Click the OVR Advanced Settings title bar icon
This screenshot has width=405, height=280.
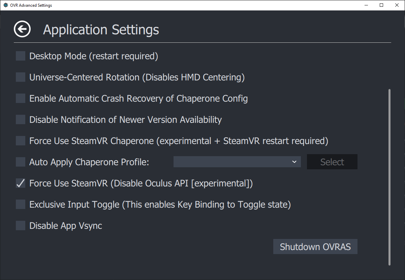coord(5,5)
